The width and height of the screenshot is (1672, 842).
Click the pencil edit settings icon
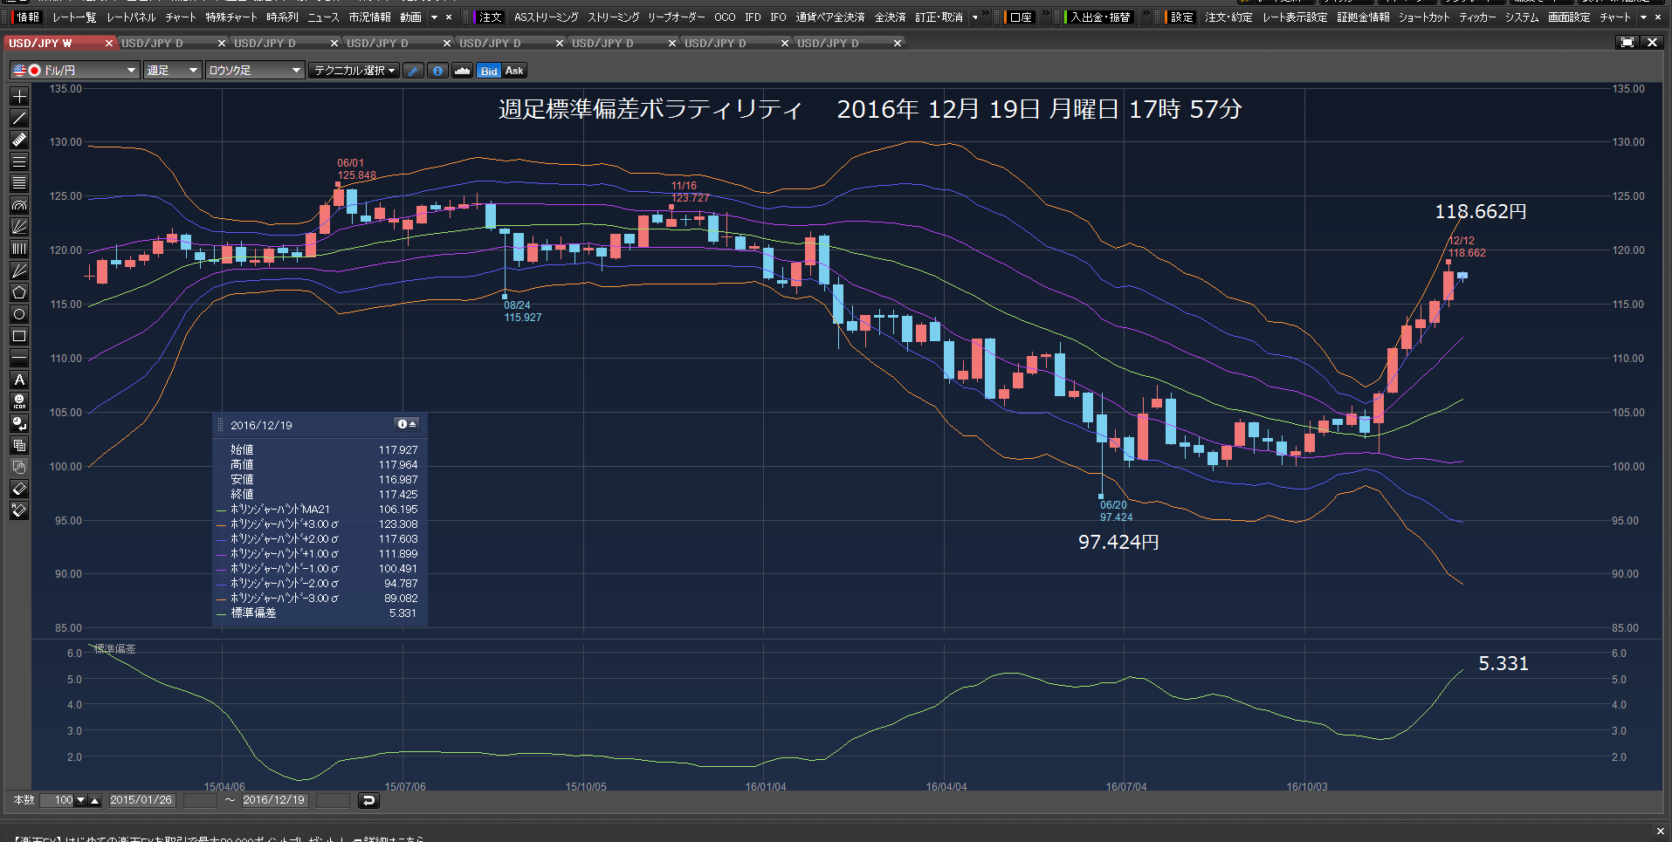point(414,71)
